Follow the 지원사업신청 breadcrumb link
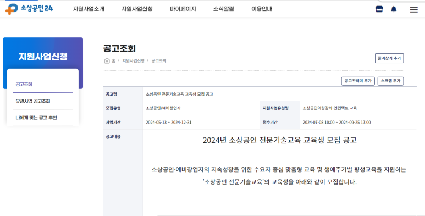The image size is (425, 216). click(133, 60)
